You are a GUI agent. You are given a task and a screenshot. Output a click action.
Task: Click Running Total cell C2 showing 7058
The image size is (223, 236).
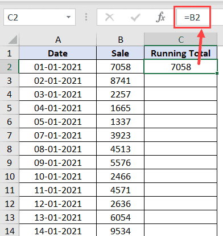point(180,67)
